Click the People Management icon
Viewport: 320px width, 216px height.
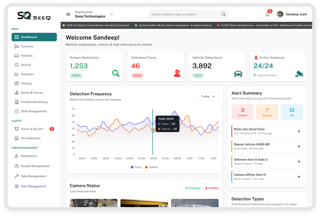coord(16,166)
